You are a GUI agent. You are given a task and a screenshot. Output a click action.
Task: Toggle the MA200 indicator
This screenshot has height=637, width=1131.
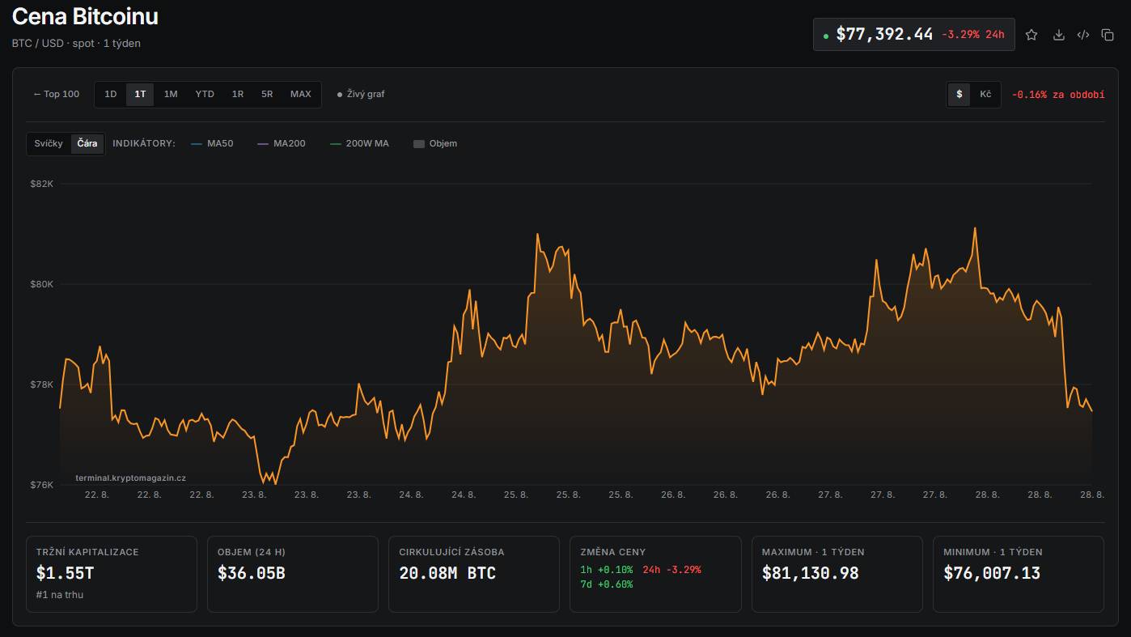click(x=282, y=143)
